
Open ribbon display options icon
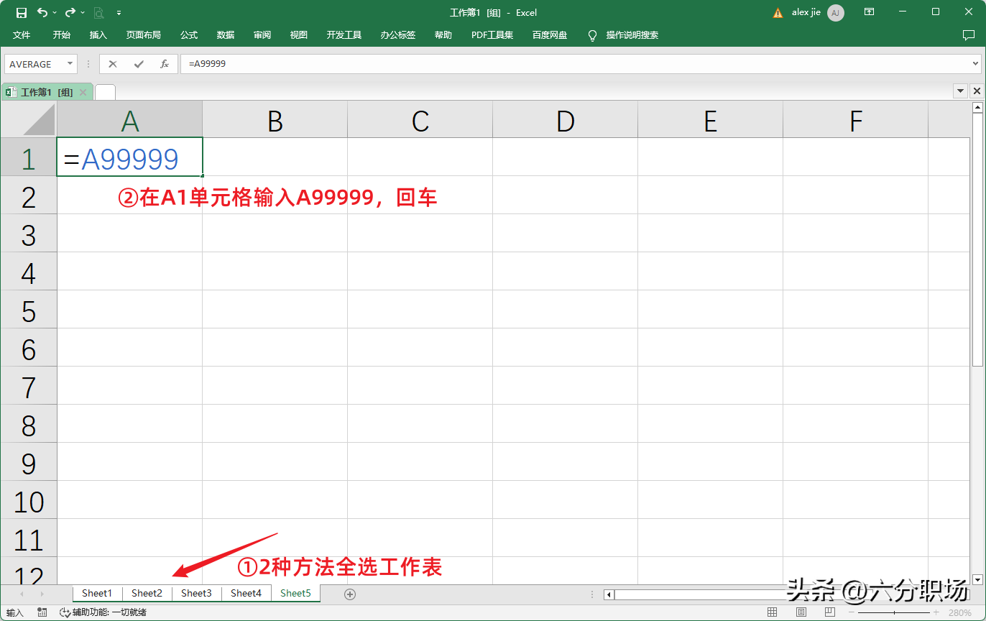[870, 12]
